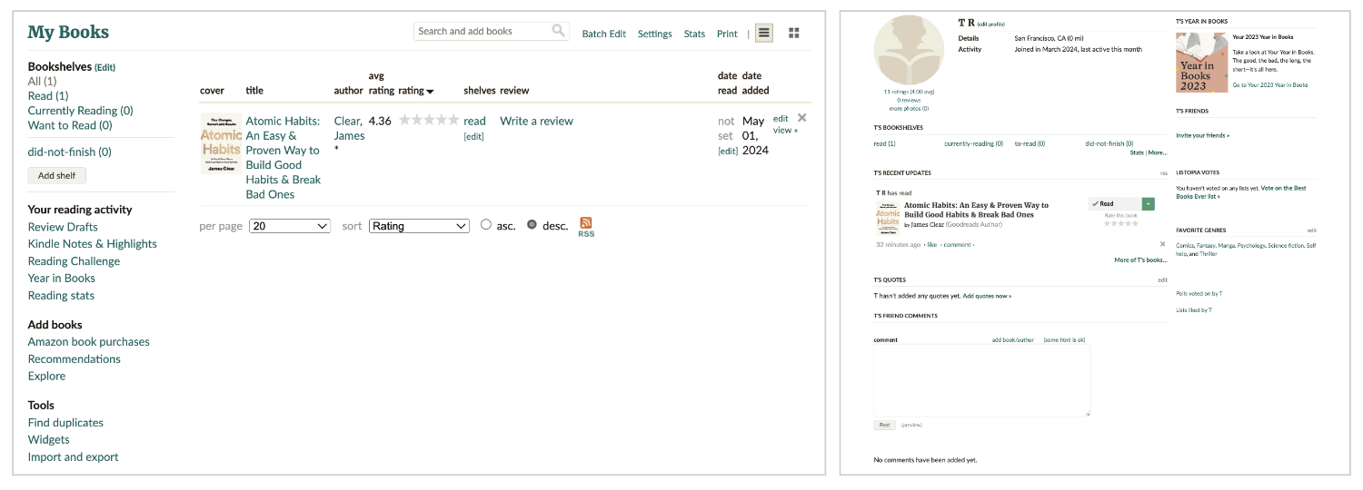Select All (1) bookshelf in sidebar
The height and width of the screenshot is (490, 1363).
(x=42, y=81)
